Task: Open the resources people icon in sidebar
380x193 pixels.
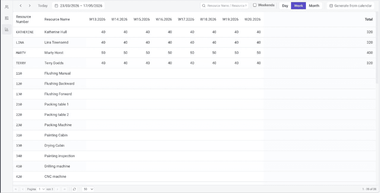Action: (x=6, y=7)
